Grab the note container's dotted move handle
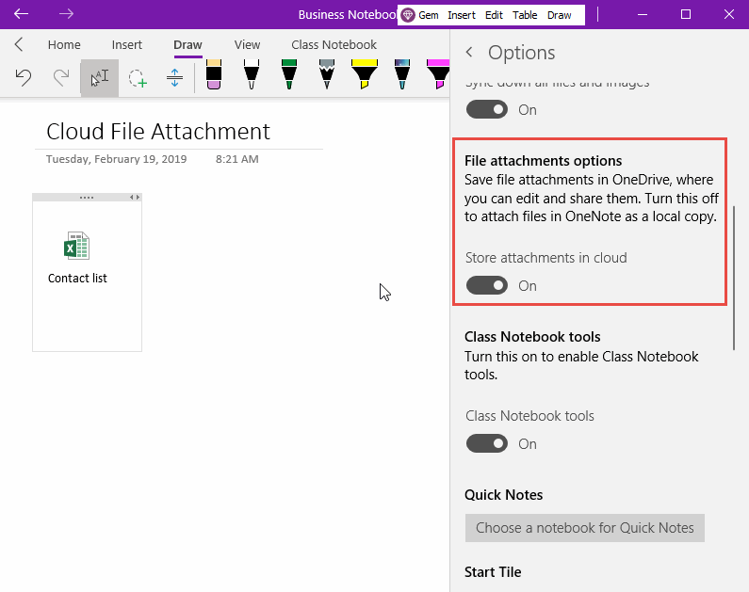The image size is (749, 592). point(87,197)
